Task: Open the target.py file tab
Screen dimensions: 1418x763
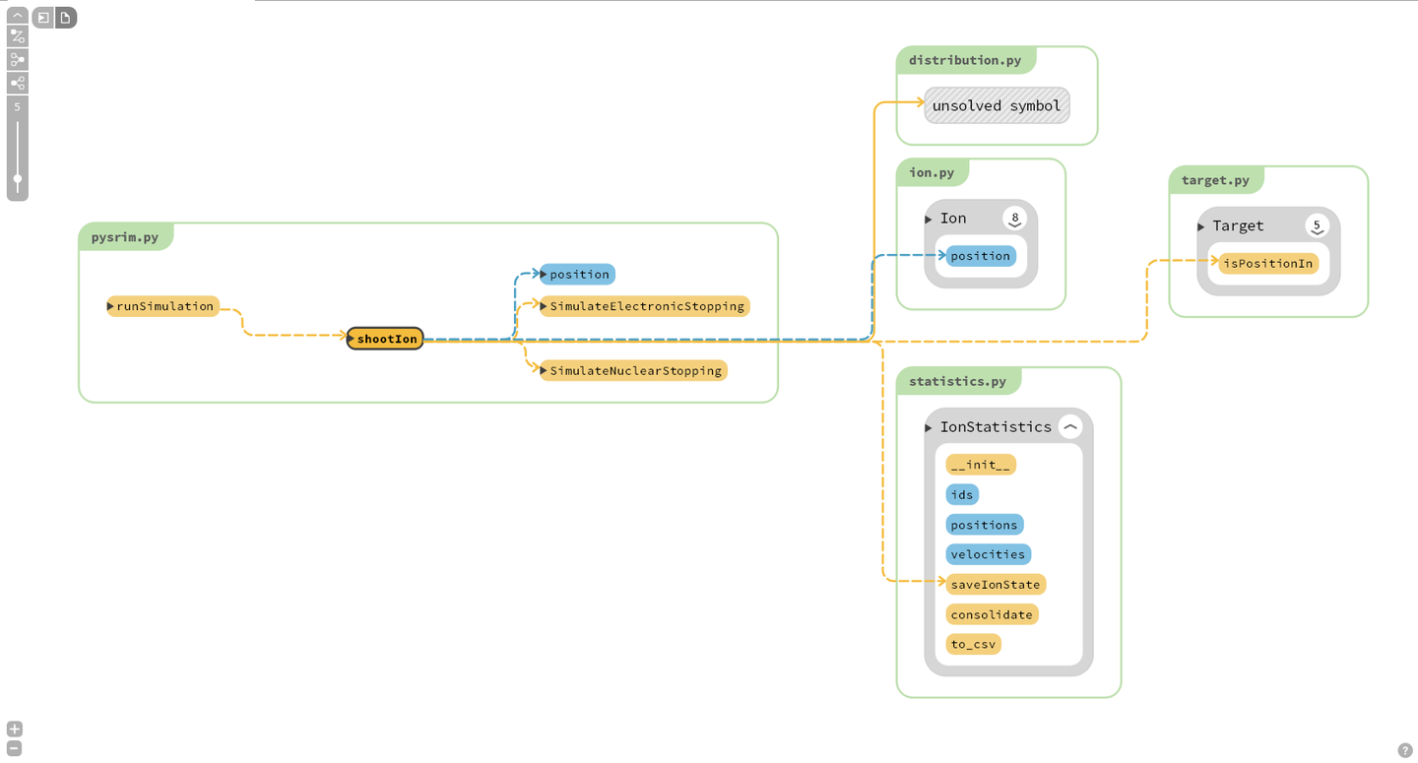Action: [1215, 180]
